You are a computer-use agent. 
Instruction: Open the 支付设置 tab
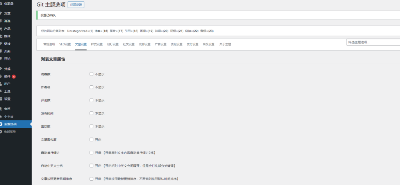pos(192,44)
